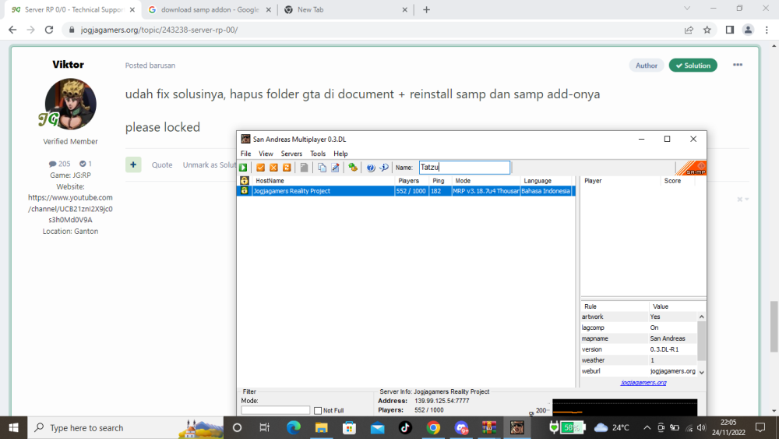Click the Name input field containing Tatzu
Screen dimensions: 779x439
click(464, 168)
